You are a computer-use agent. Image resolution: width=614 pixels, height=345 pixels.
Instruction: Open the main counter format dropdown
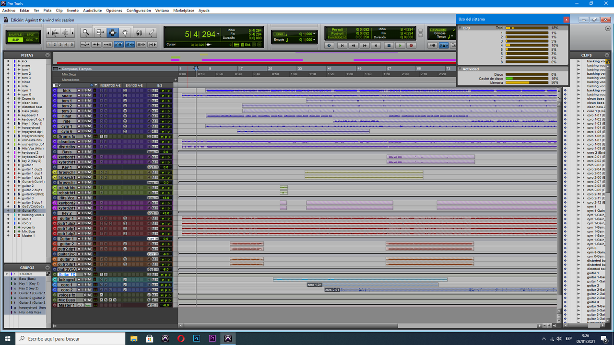coord(218,34)
